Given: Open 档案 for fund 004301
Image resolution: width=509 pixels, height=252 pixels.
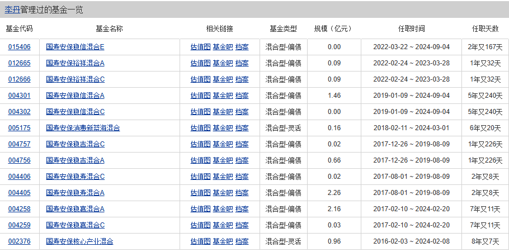Looking at the screenshot, I should 242,96.
